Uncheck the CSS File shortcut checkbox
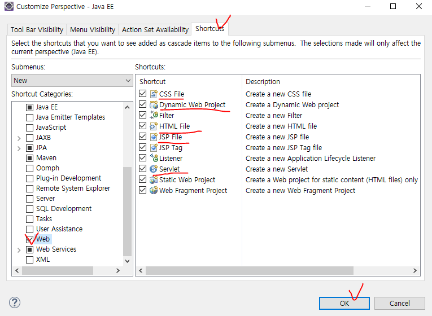Viewport: 432px width, 316px height. click(142, 94)
